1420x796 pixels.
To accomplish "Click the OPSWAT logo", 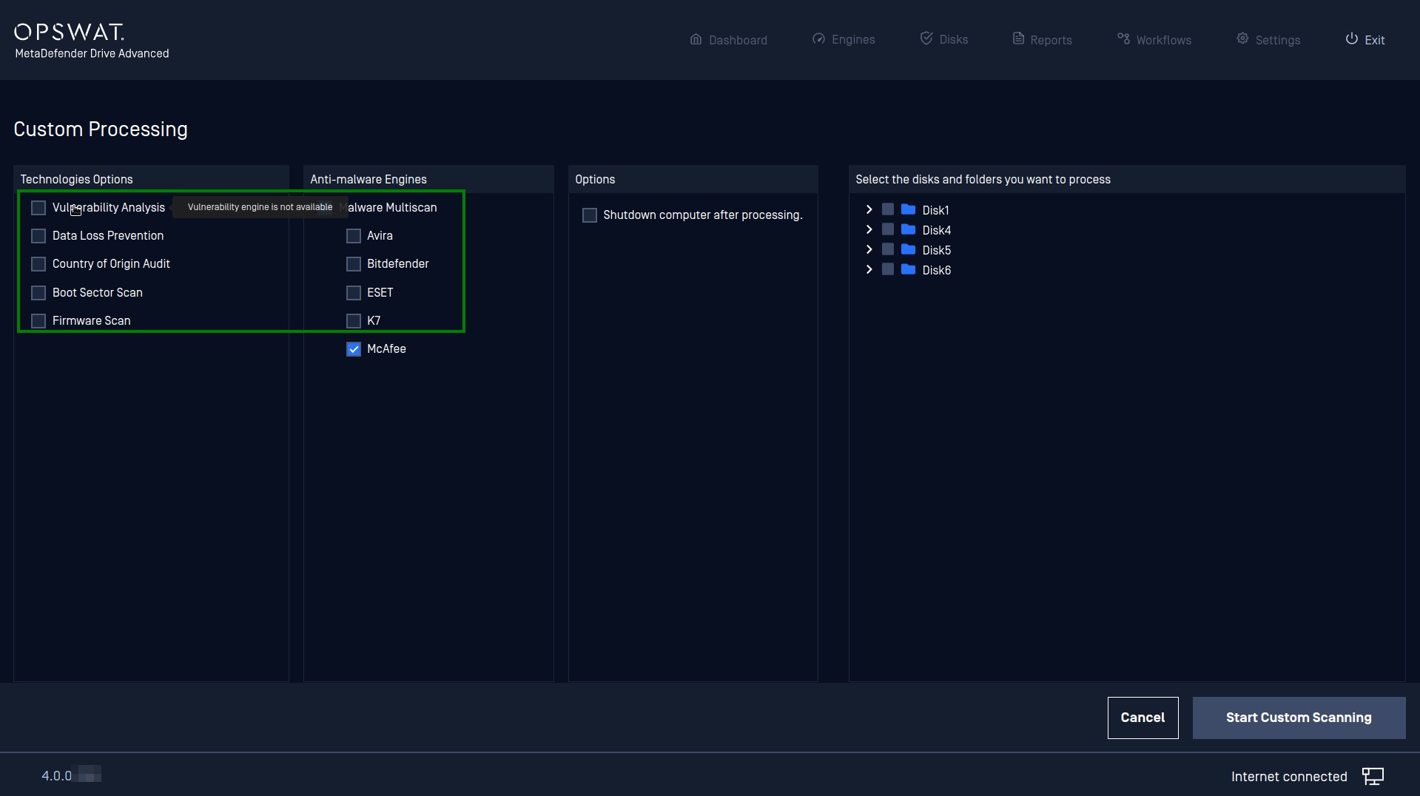I will click(69, 32).
